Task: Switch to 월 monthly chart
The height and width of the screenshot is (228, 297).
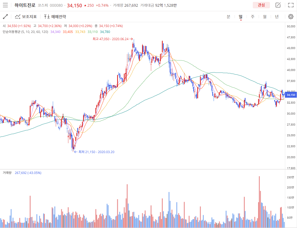Action: point(265,17)
